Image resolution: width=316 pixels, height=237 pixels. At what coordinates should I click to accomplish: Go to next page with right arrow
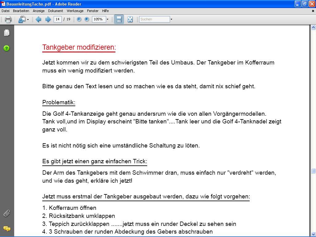click(x=48, y=19)
